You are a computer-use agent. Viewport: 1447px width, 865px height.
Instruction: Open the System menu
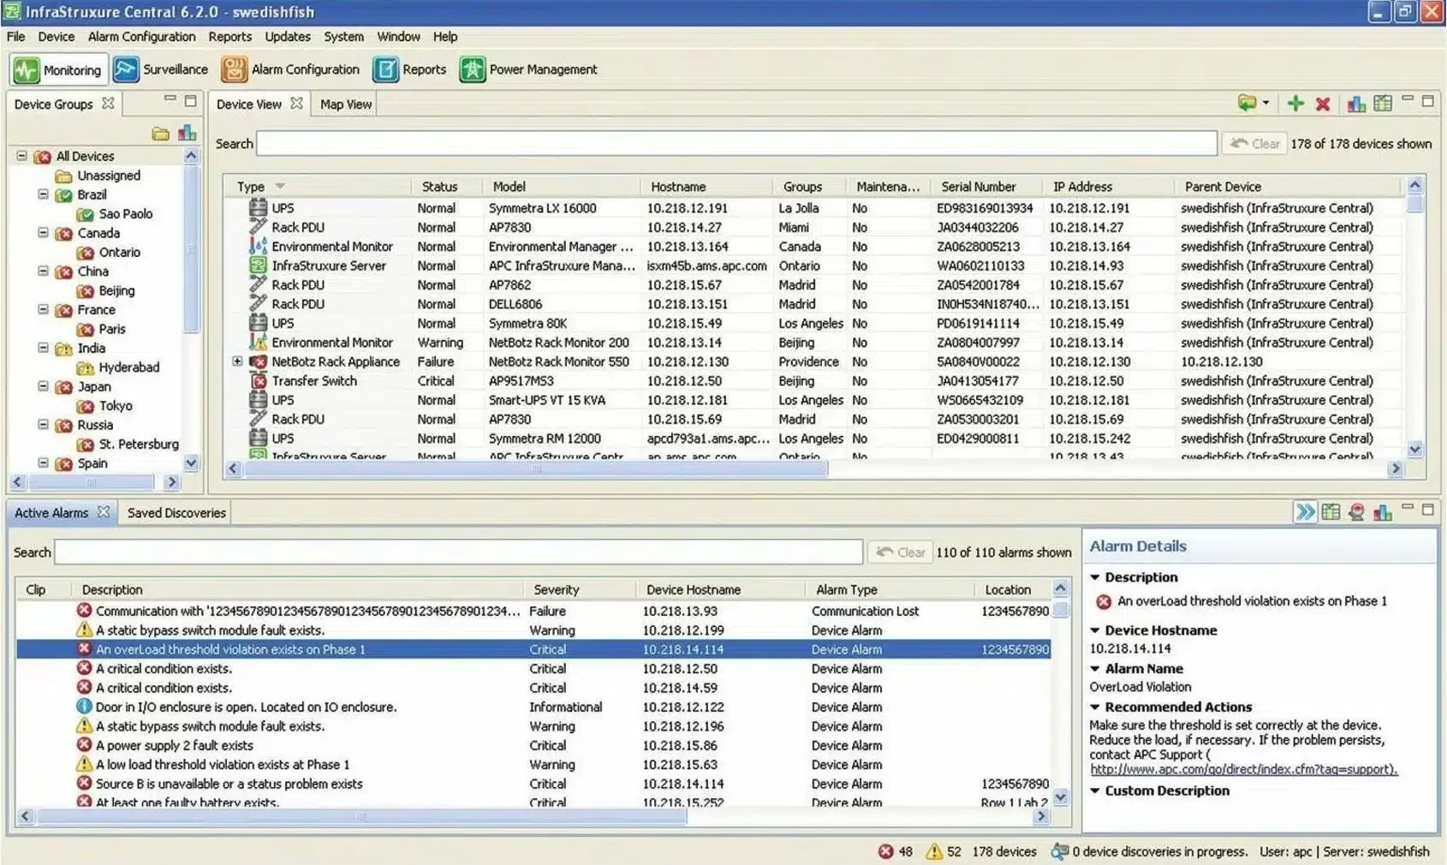coord(343,37)
